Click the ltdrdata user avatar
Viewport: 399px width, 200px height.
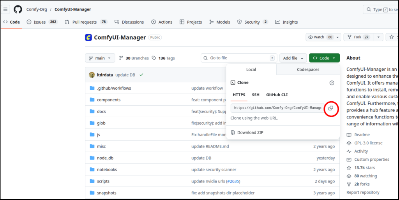(92, 75)
